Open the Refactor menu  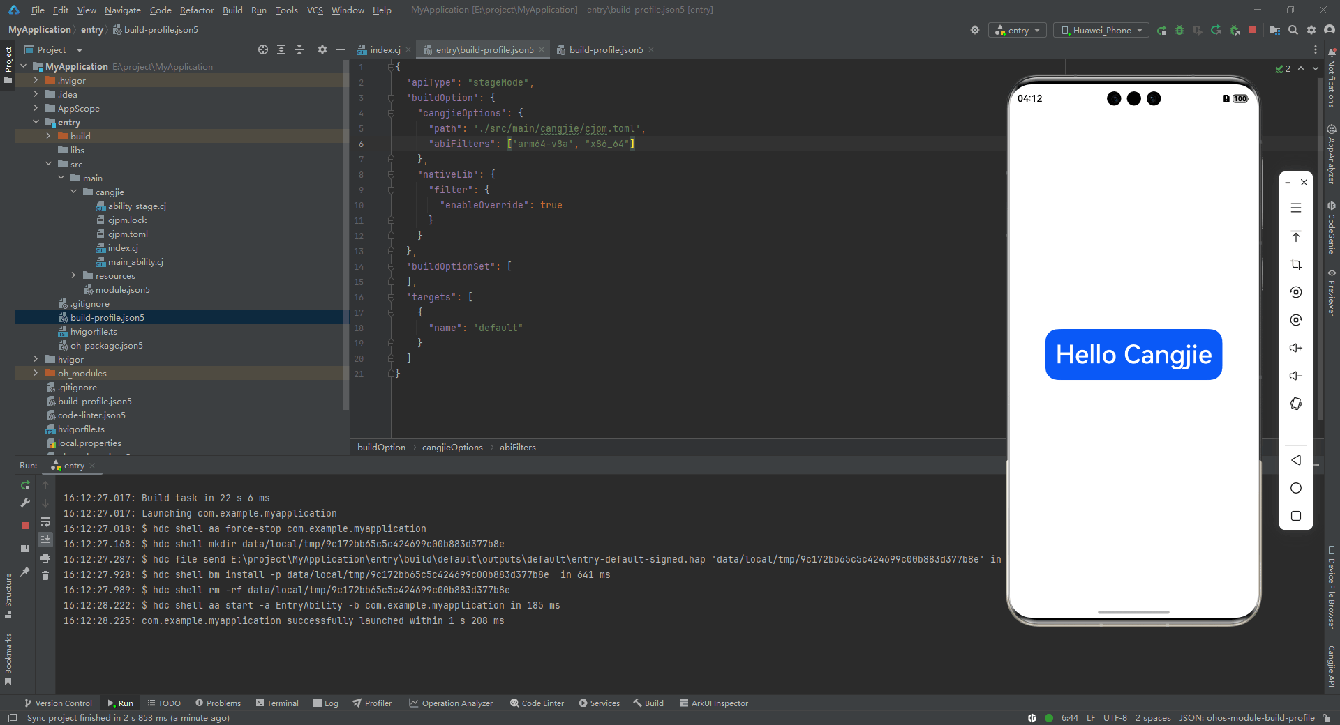tap(197, 10)
